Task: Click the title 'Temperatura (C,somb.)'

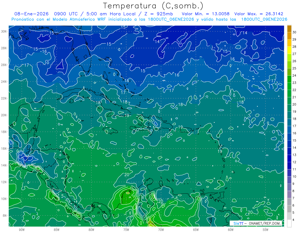Action: tap(153, 6)
